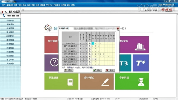Open the teal T3 tile

(125, 63)
